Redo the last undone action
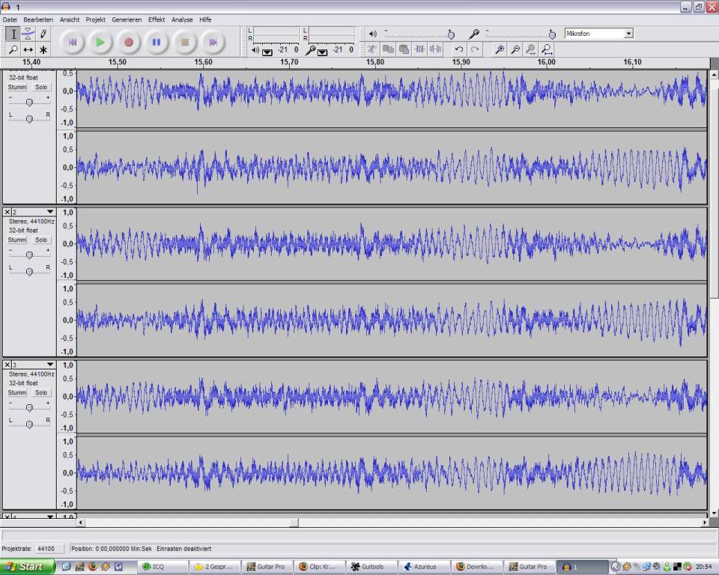Screen dimensions: 719x575 tap(475, 49)
